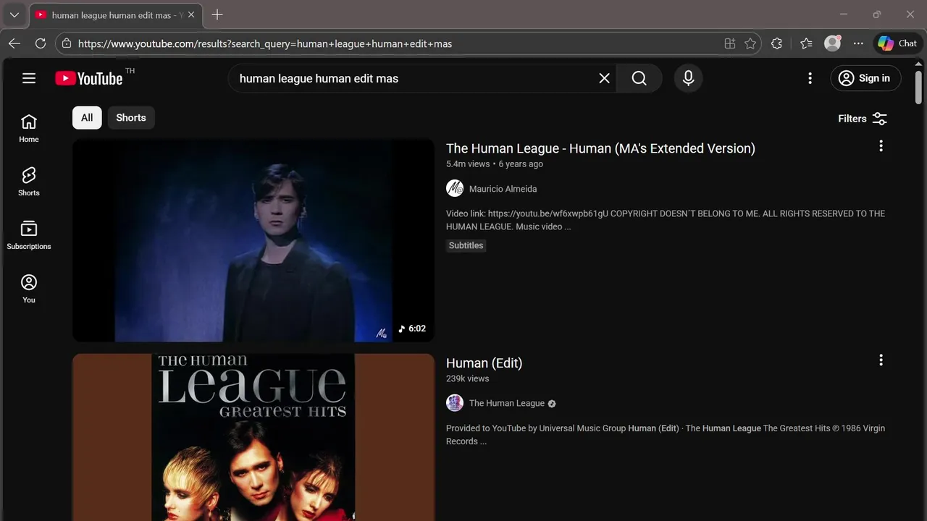Click the 239k views text
Screen dimensions: 927x521
468,378
